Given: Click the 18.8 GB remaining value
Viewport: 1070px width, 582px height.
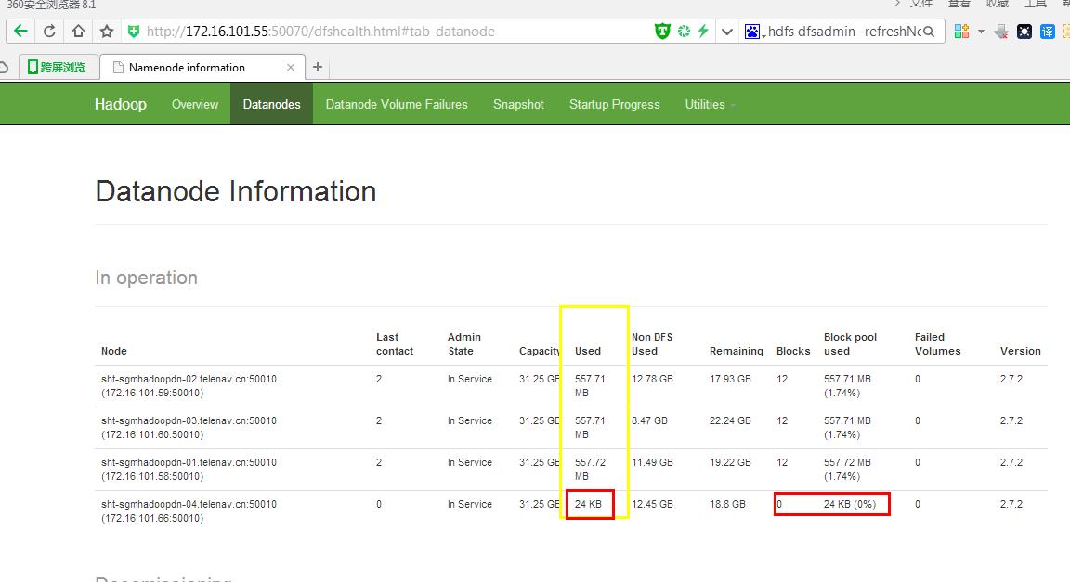Looking at the screenshot, I should [727, 504].
